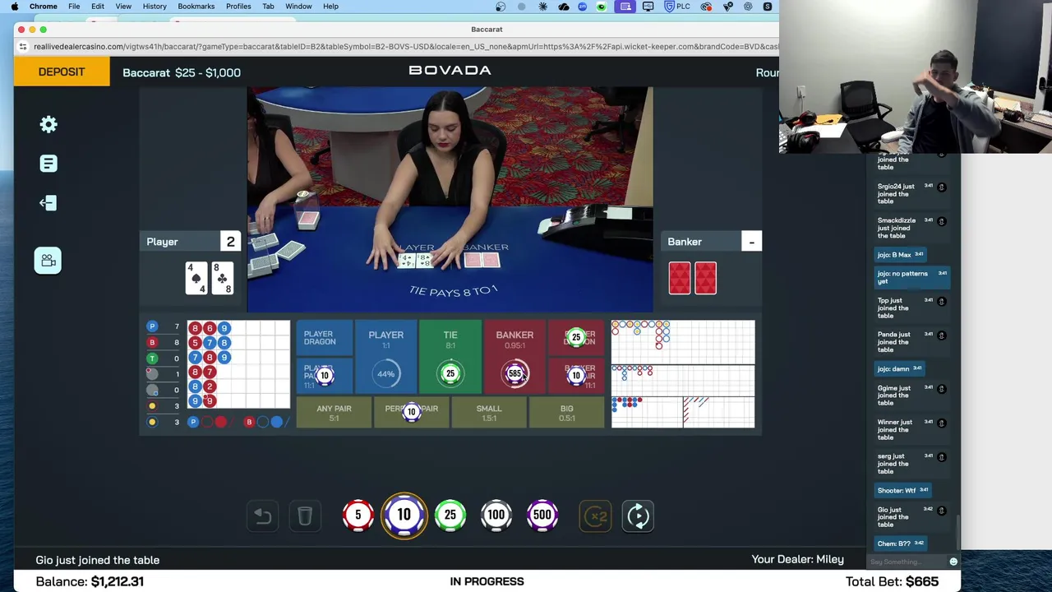Click the Player's 4 of spades card
The image size is (1052, 592).
point(196,279)
